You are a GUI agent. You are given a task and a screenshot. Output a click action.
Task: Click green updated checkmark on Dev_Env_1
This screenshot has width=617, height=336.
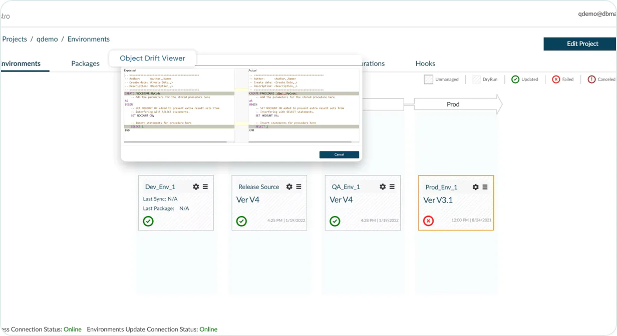pyautogui.click(x=148, y=221)
